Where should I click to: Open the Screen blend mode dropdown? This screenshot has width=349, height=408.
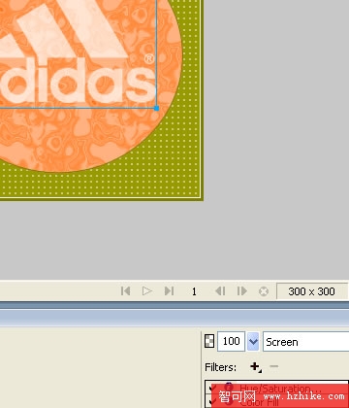(306, 341)
